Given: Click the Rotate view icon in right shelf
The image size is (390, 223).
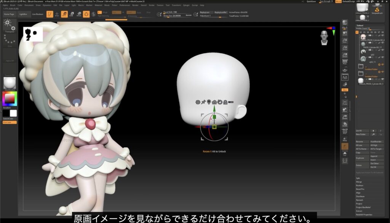Looking at the screenshot, I should pyautogui.click(x=345, y=124).
